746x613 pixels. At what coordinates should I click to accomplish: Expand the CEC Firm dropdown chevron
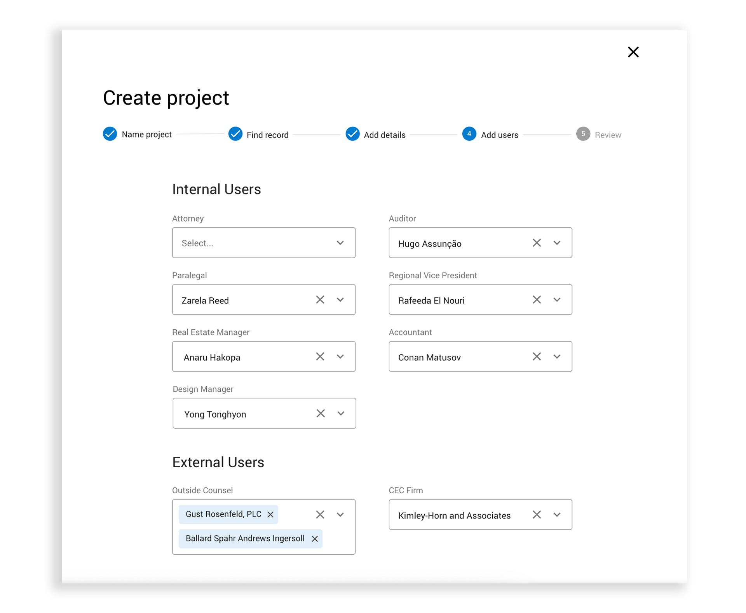pos(557,515)
